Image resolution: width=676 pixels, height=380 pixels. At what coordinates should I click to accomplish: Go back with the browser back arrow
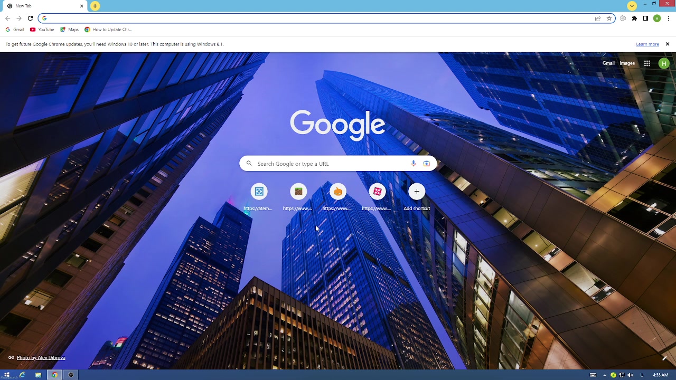pos(7,18)
